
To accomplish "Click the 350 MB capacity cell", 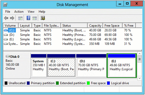I will pos(94,44).
